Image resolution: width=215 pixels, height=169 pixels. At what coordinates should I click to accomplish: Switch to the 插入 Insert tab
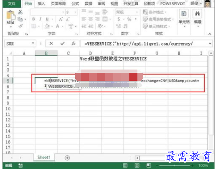pos(41,4)
